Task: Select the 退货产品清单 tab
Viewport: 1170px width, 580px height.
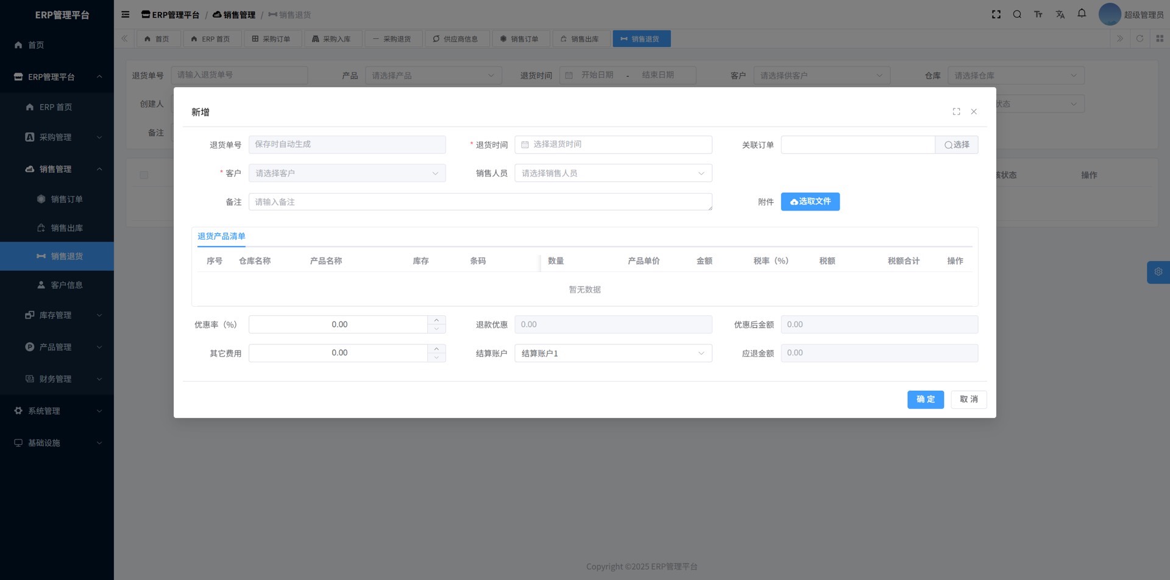Action: [x=221, y=236]
